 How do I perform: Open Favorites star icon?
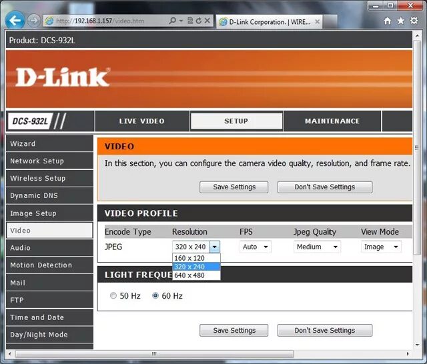tap(400, 21)
